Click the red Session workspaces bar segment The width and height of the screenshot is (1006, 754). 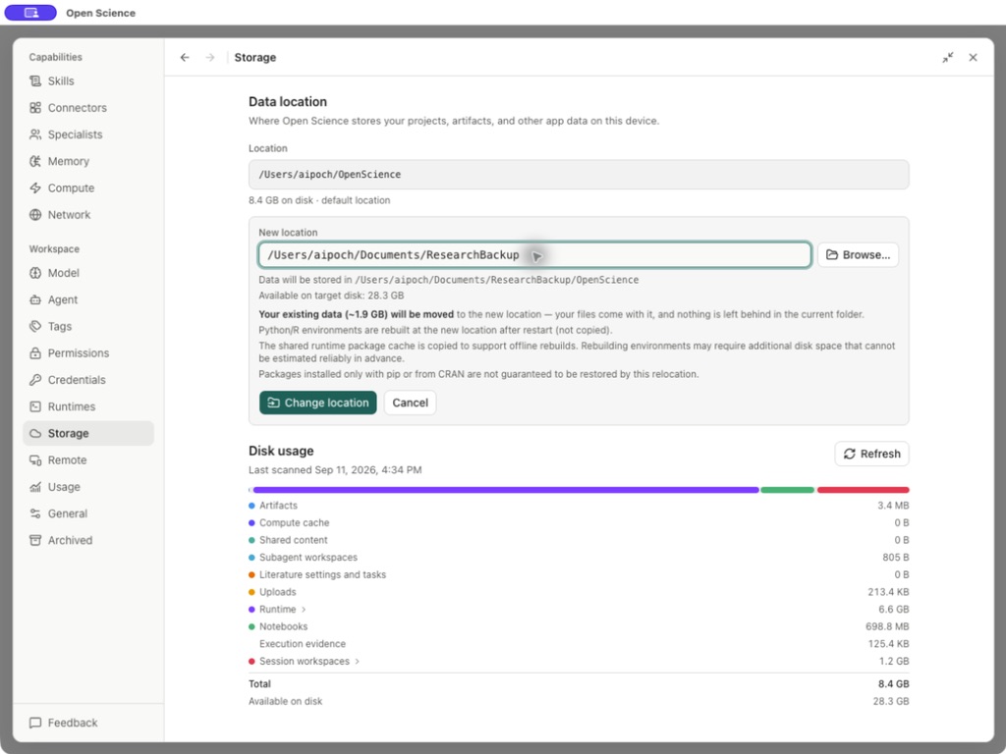tap(863, 490)
